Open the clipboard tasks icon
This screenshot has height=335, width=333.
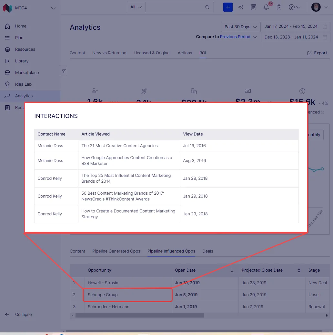(279, 7)
